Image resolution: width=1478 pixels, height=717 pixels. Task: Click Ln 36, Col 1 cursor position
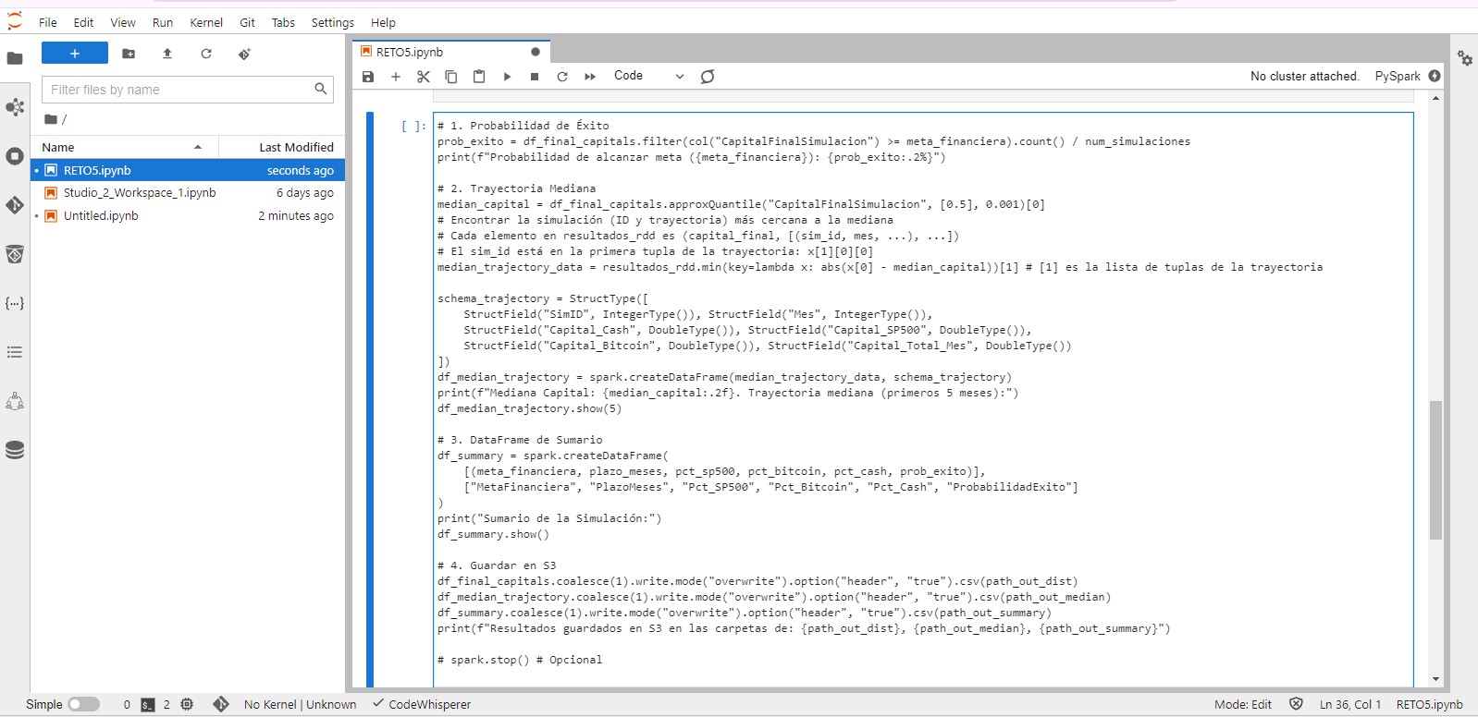(x=1350, y=704)
